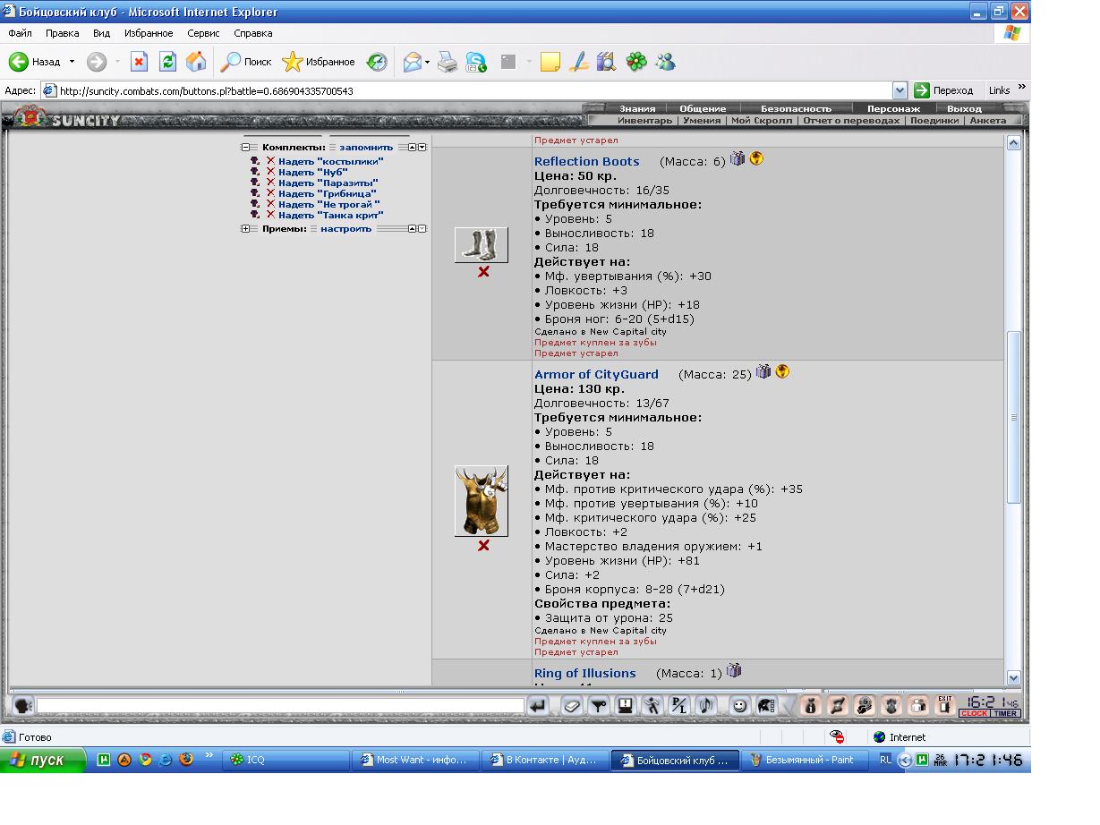Open the Armor of CityGuard item link
The image size is (1100, 825).
(x=596, y=374)
